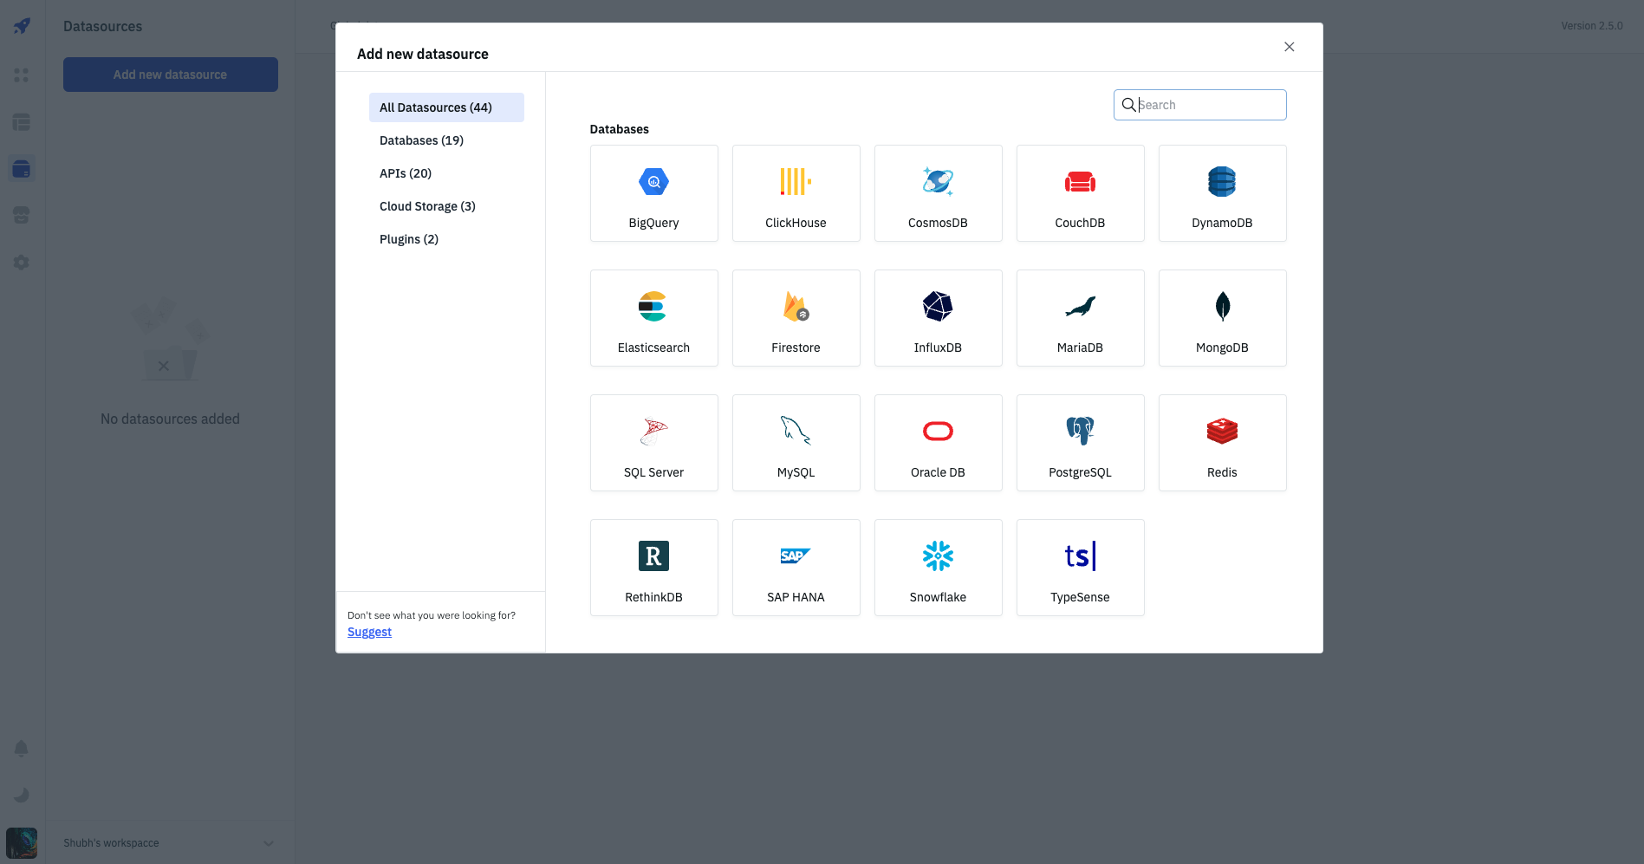The width and height of the screenshot is (1644, 864).
Task: Open notifications bell in sidebar
Action: (x=22, y=748)
